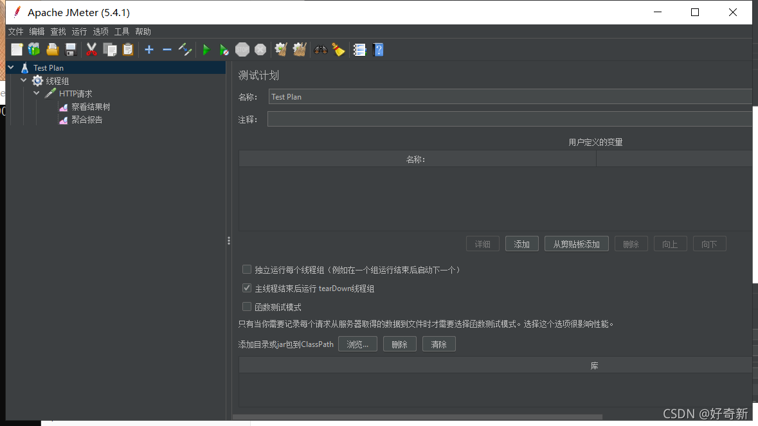Viewport: 758px width, 426px height.
Task: Click the Clear results broom icon
Action: pyautogui.click(x=281, y=49)
